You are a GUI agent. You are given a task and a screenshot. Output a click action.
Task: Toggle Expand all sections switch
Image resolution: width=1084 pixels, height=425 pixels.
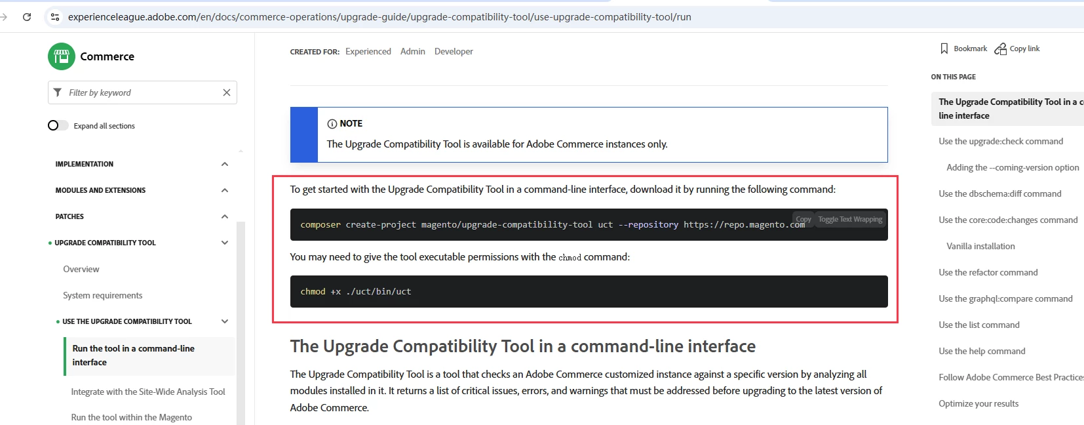[x=58, y=125]
